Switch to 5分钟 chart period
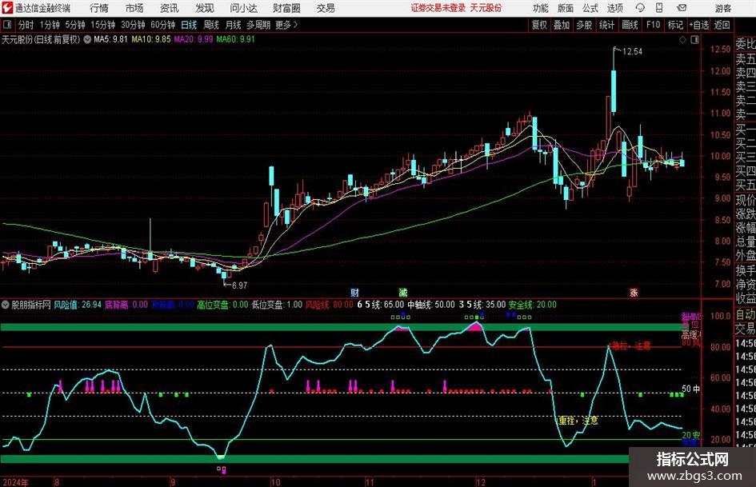The width and height of the screenshot is (756, 487). pyautogui.click(x=75, y=25)
